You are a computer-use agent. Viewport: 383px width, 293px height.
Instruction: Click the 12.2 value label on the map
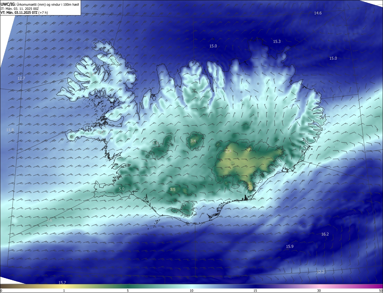coord(320,272)
